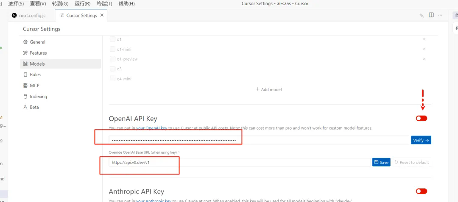The image size is (458, 202).
Task: Open the 终端(T) menu
Action: tap(104, 4)
